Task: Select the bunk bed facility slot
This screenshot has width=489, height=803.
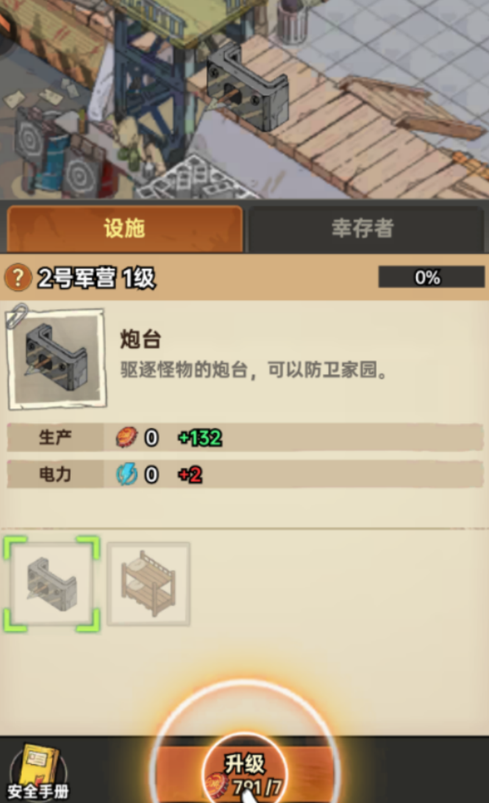Action: coord(149,584)
